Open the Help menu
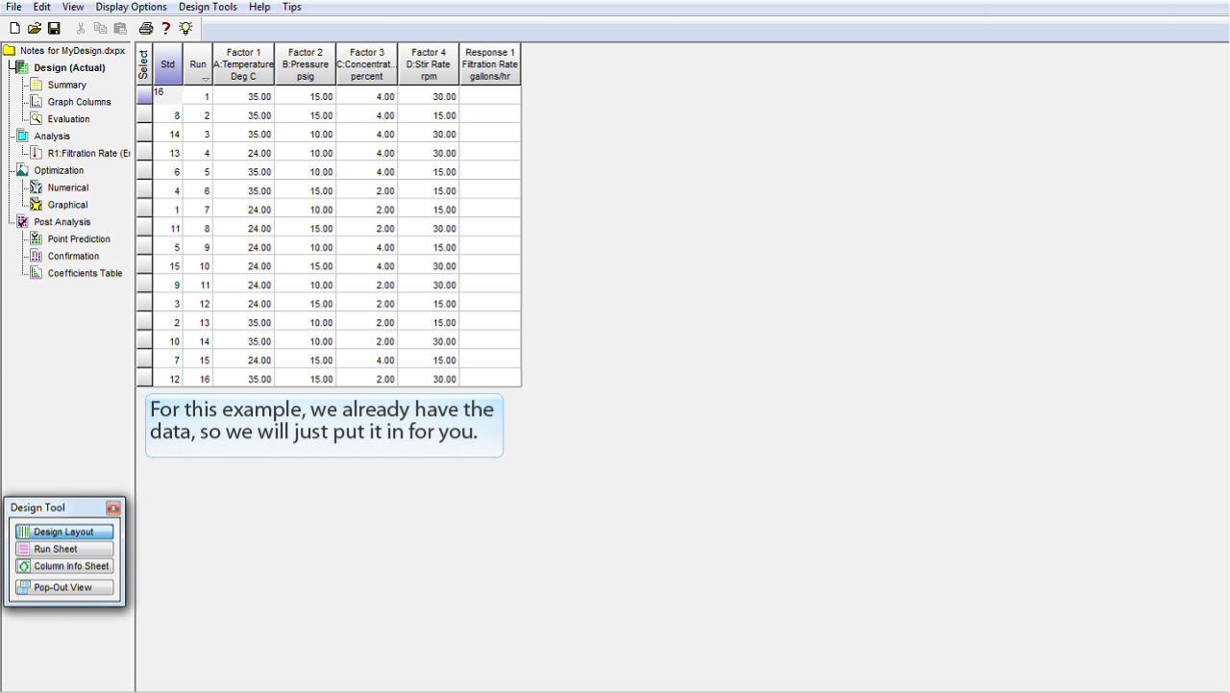Screen dimensions: 1230x693 pos(259,7)
